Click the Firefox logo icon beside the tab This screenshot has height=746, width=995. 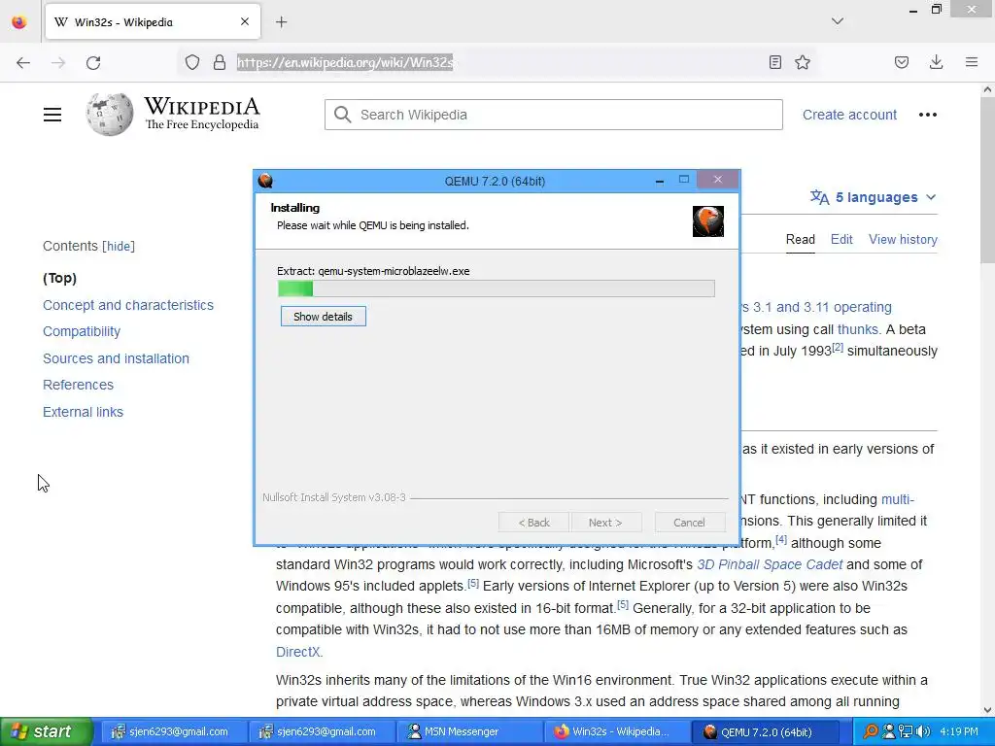point(19,22)
